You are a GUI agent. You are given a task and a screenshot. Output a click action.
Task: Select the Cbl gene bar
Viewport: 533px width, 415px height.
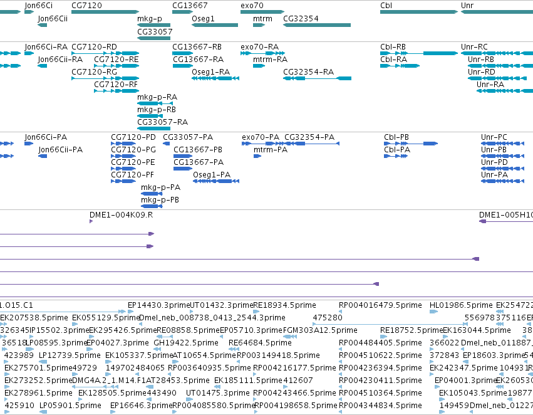[419, 12]
